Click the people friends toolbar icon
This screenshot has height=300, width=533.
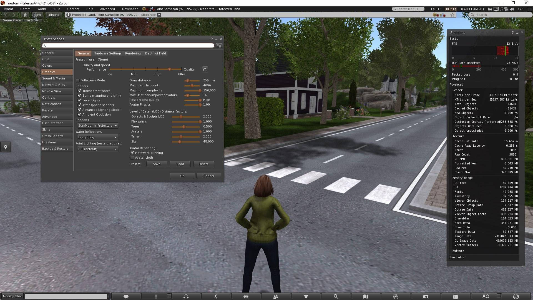[x=276, y=296]
